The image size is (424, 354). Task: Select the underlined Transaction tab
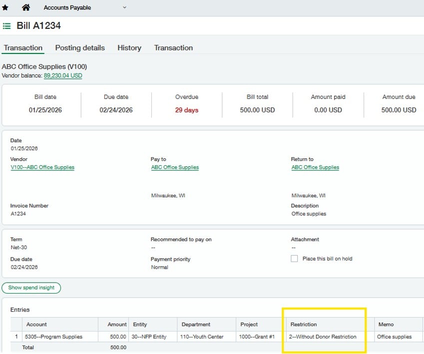click(23, 48)
